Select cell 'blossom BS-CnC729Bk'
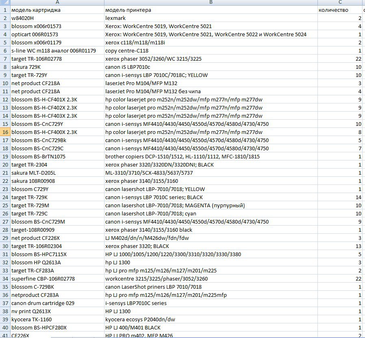Screen dimensions: 365x338 [x=57, y=140]
